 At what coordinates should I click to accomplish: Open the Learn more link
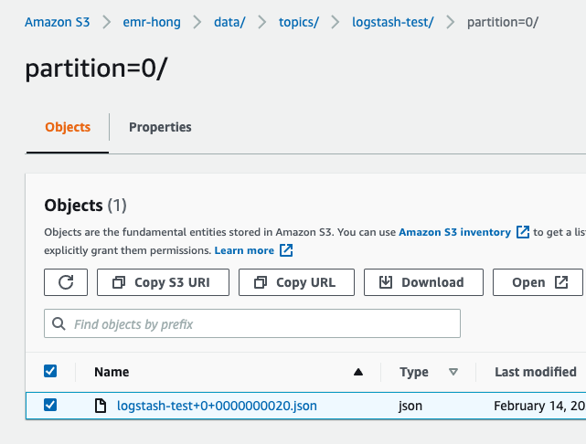click(x=244, y=250)
